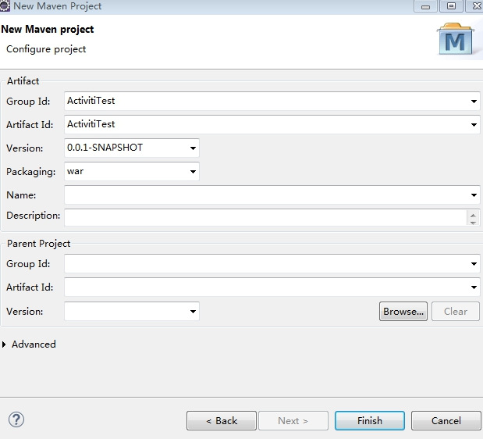
Task: Open the Artifact Version 0.0.1-SNAPSHOT dropdown arrow
Action: coord(193,148)
